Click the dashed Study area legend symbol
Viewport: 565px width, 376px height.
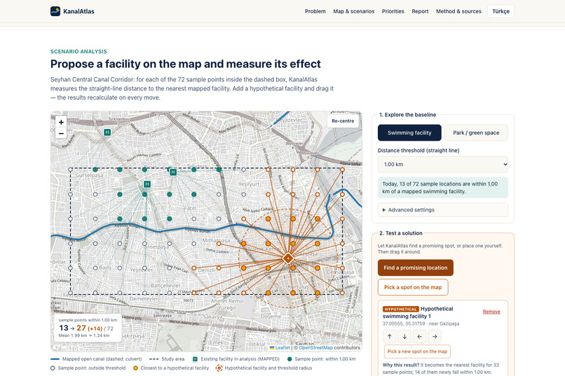click(x=154, y=359)
